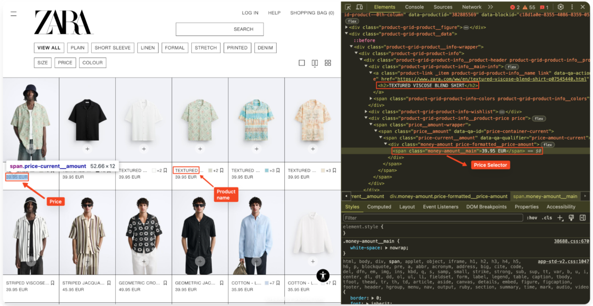Click the paintbrush icon in Styles toolbar
Screen dimensions: 593x306
(571, 218)
